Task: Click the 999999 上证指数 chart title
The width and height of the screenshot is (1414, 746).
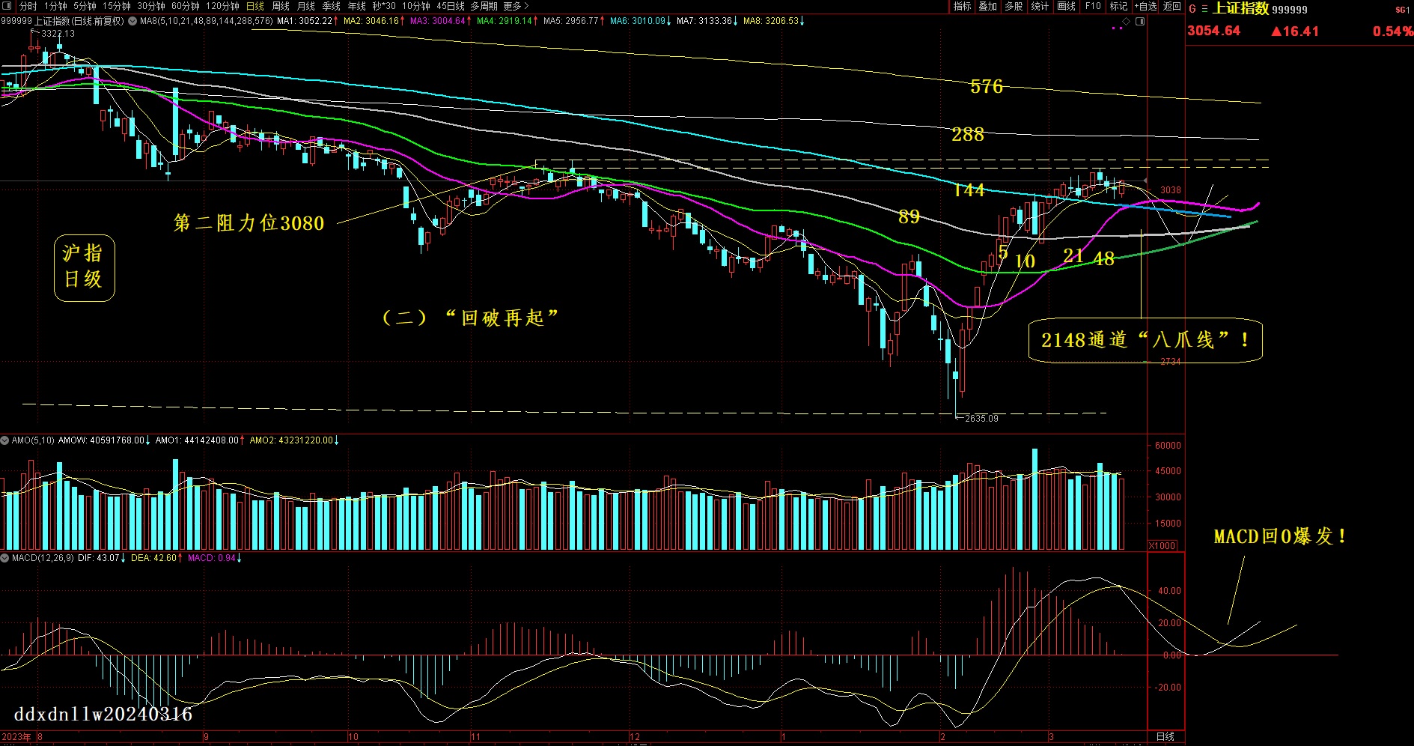Action: [62, 21]
